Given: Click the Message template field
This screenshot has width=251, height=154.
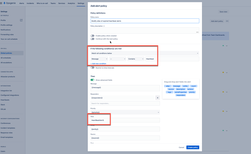Looking at the screenshot, I should point(125,88).
